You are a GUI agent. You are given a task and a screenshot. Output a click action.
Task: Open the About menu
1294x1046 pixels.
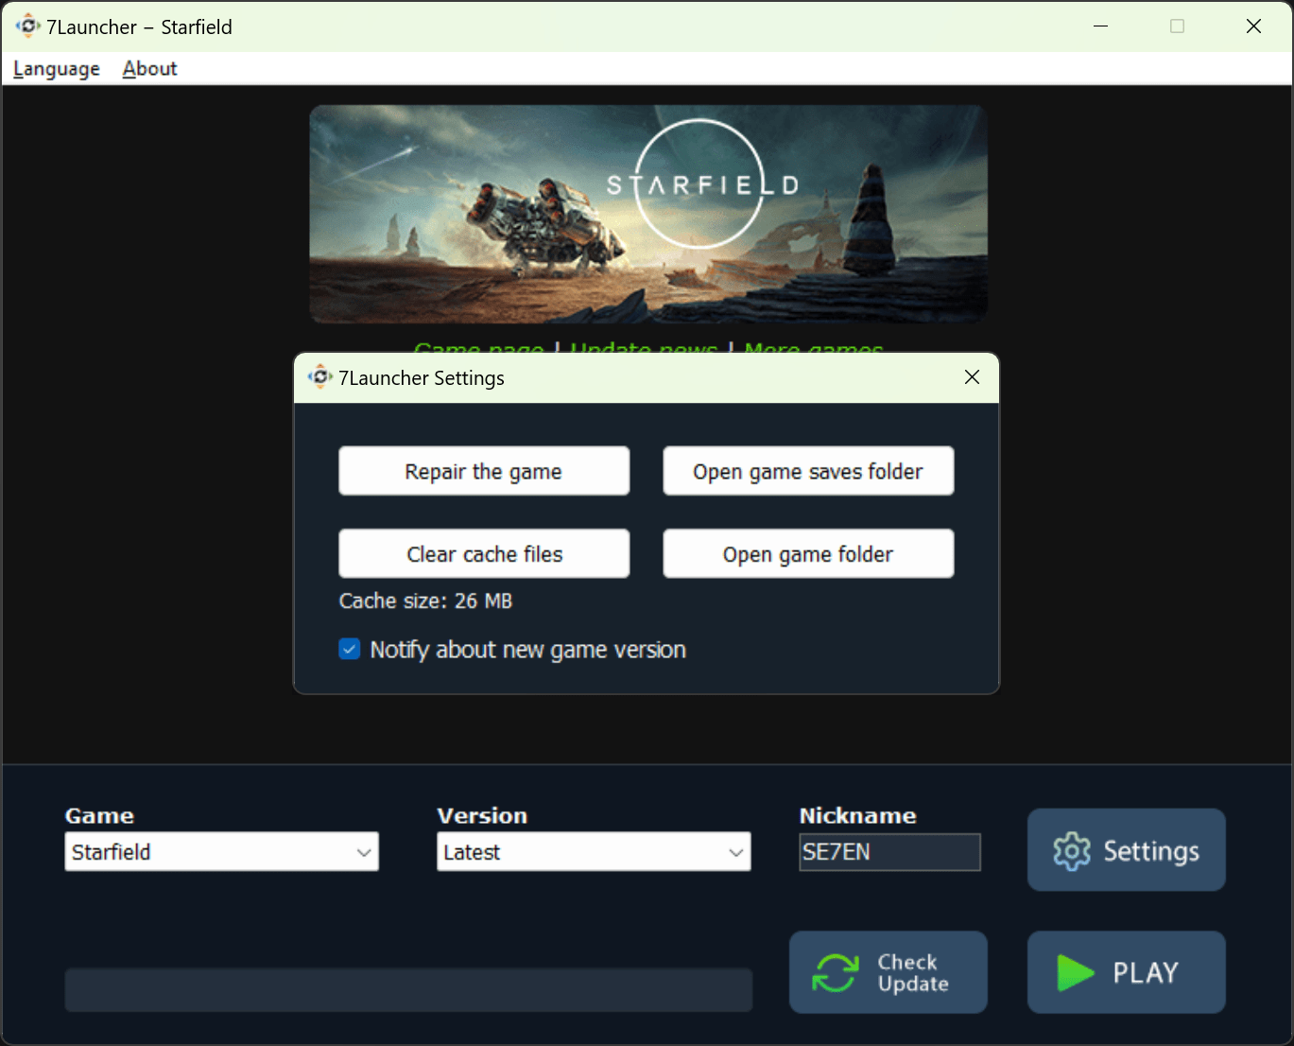pos(149,69)
